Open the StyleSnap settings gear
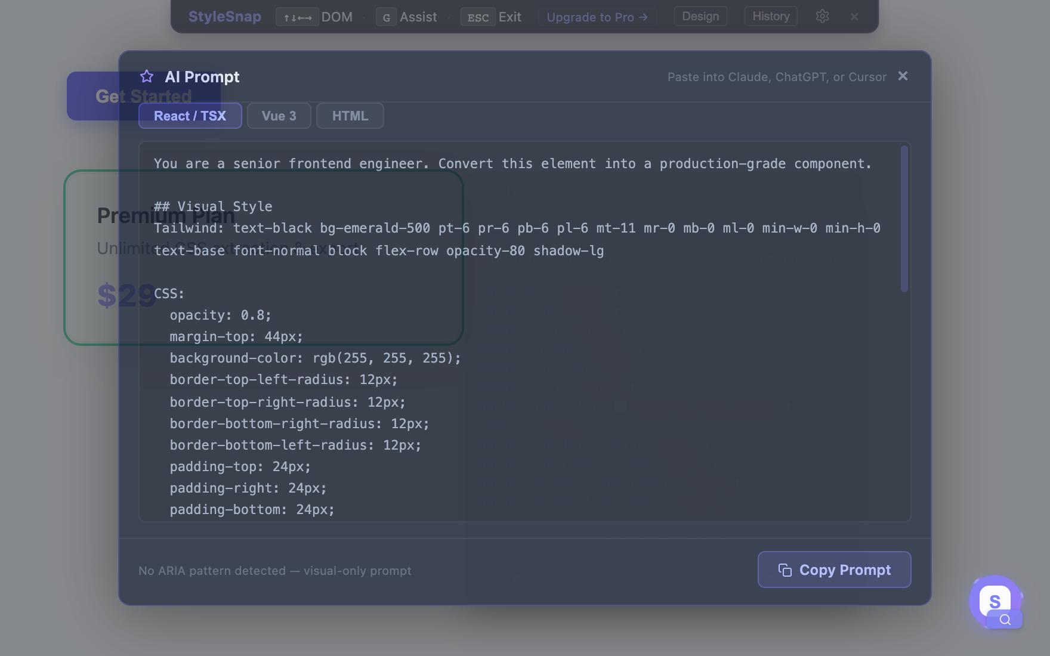 [822, 16]
